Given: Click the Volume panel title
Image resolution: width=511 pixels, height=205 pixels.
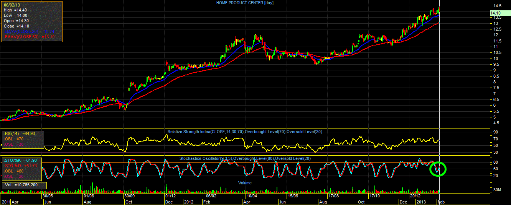Looking at the screenshot, I should pyautogui.click(x=245, y=183).
